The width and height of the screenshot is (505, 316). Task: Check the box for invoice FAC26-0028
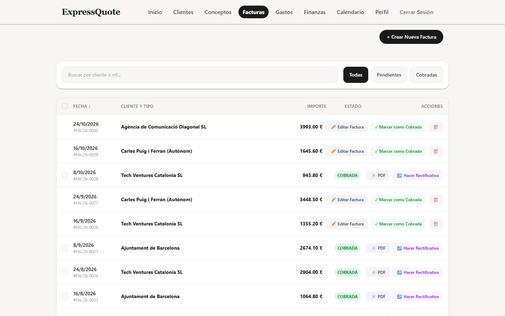[x=65, y=175]
